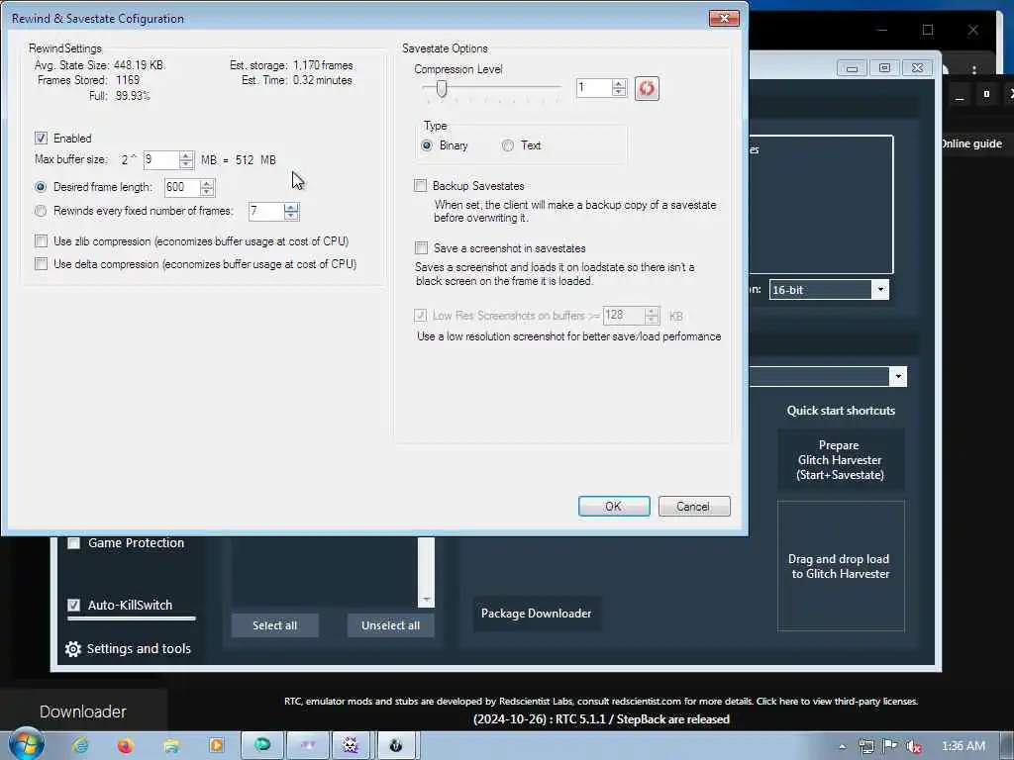Click the Unselect all button
Viewport: 1014px width, 760px height.
point(390,625)
